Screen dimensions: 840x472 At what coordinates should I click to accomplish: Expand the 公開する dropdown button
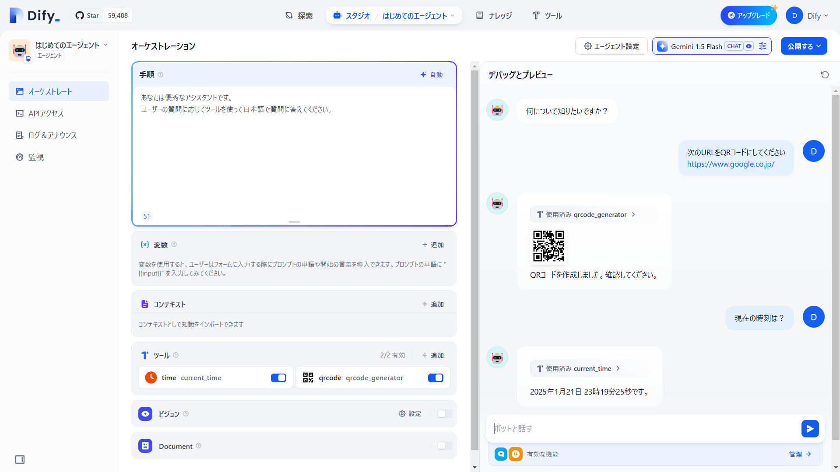click(804, 46)
